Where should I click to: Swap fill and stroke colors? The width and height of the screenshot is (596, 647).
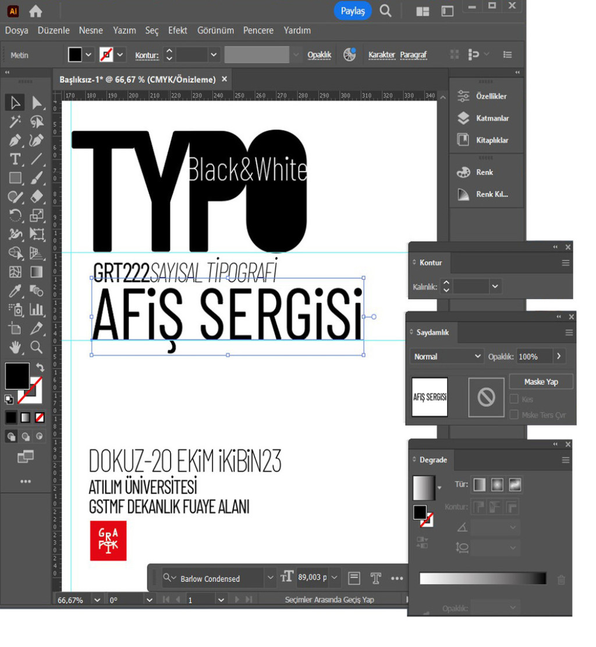40,368
